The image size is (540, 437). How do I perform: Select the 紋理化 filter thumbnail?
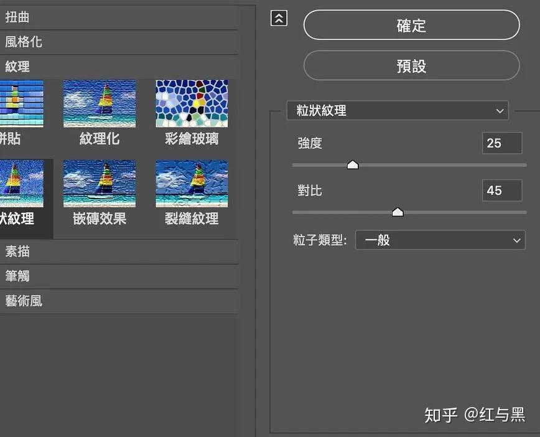tap(100, 104)
